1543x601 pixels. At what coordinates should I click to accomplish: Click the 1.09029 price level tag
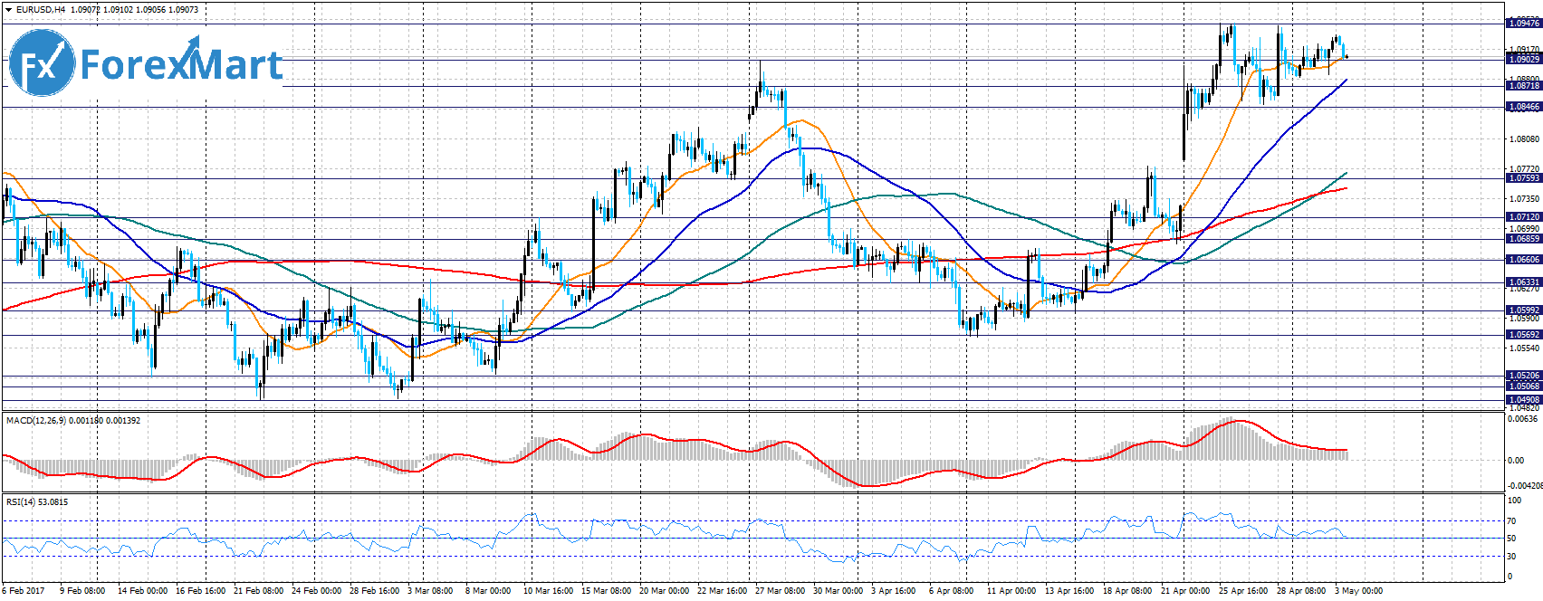pyautogui.click(x=1523, y=59)
